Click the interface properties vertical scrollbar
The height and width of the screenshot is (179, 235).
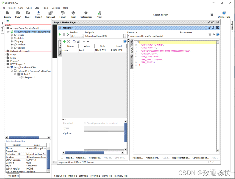click(x=48, y=159)
